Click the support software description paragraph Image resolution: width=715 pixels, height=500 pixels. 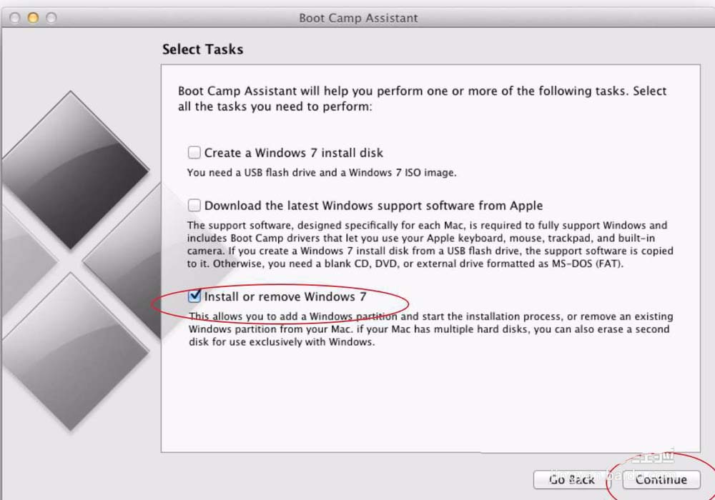[430, 244]
